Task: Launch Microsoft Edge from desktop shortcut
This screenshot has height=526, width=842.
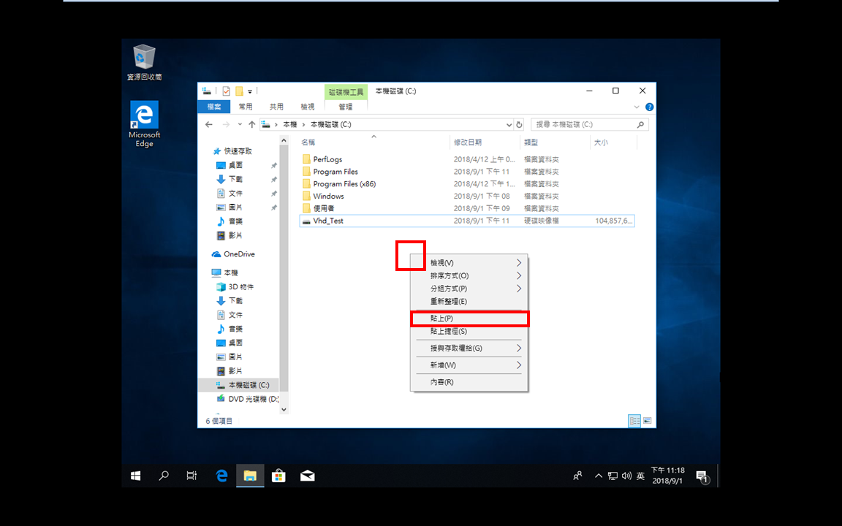Action: pos(144,124)
